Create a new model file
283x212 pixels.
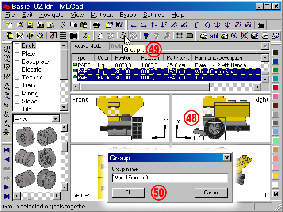[9, 25]
